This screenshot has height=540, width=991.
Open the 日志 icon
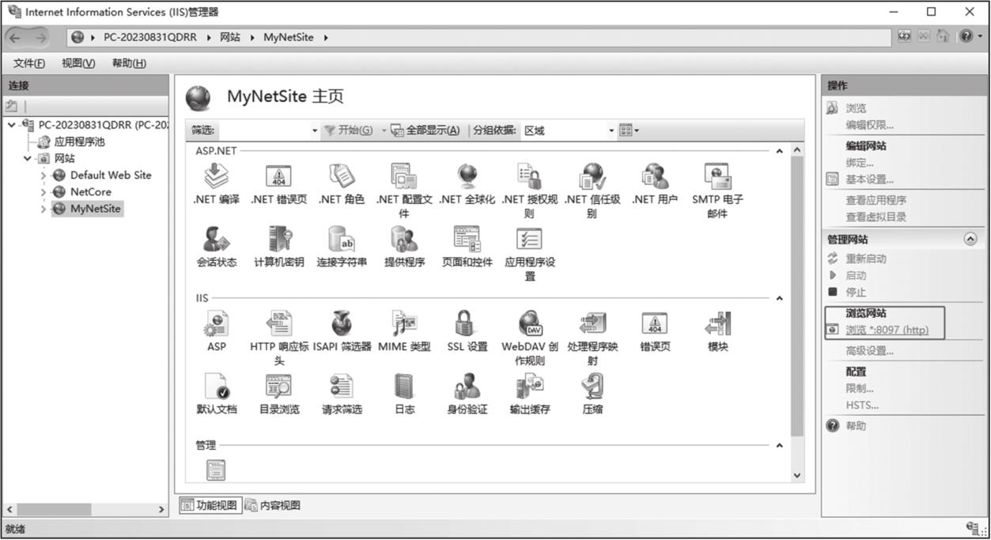click(403, 386)
